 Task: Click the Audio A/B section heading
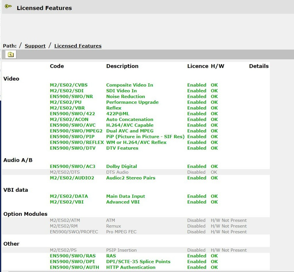pyautogui.click(x=18, y=160)
